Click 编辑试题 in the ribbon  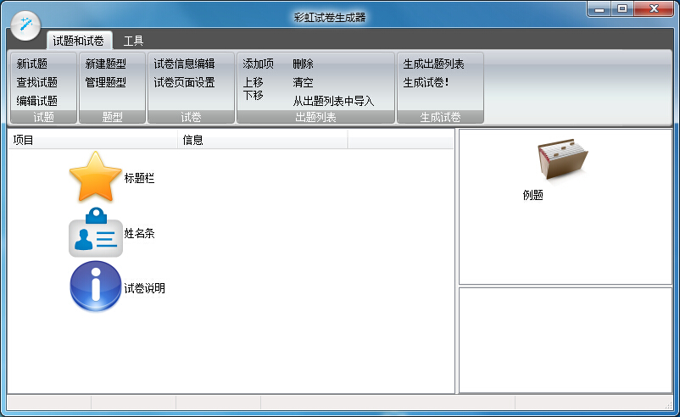pos(37,101)
